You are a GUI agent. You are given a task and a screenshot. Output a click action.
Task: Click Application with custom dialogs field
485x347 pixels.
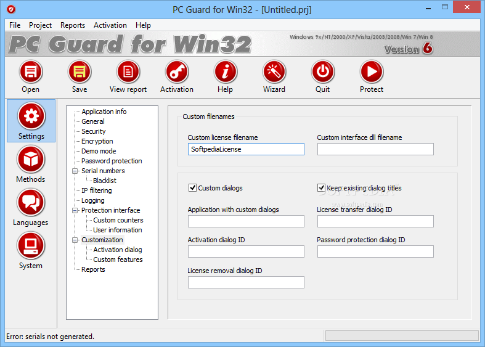(x=246, y=221)
